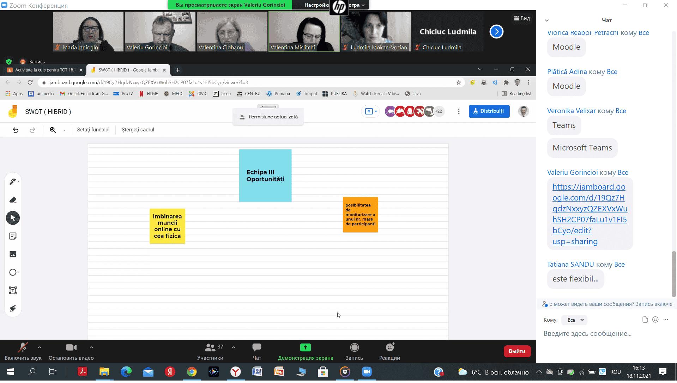Select the circle shape tool
Screen dimensions: 677x383
coord(13,272)
